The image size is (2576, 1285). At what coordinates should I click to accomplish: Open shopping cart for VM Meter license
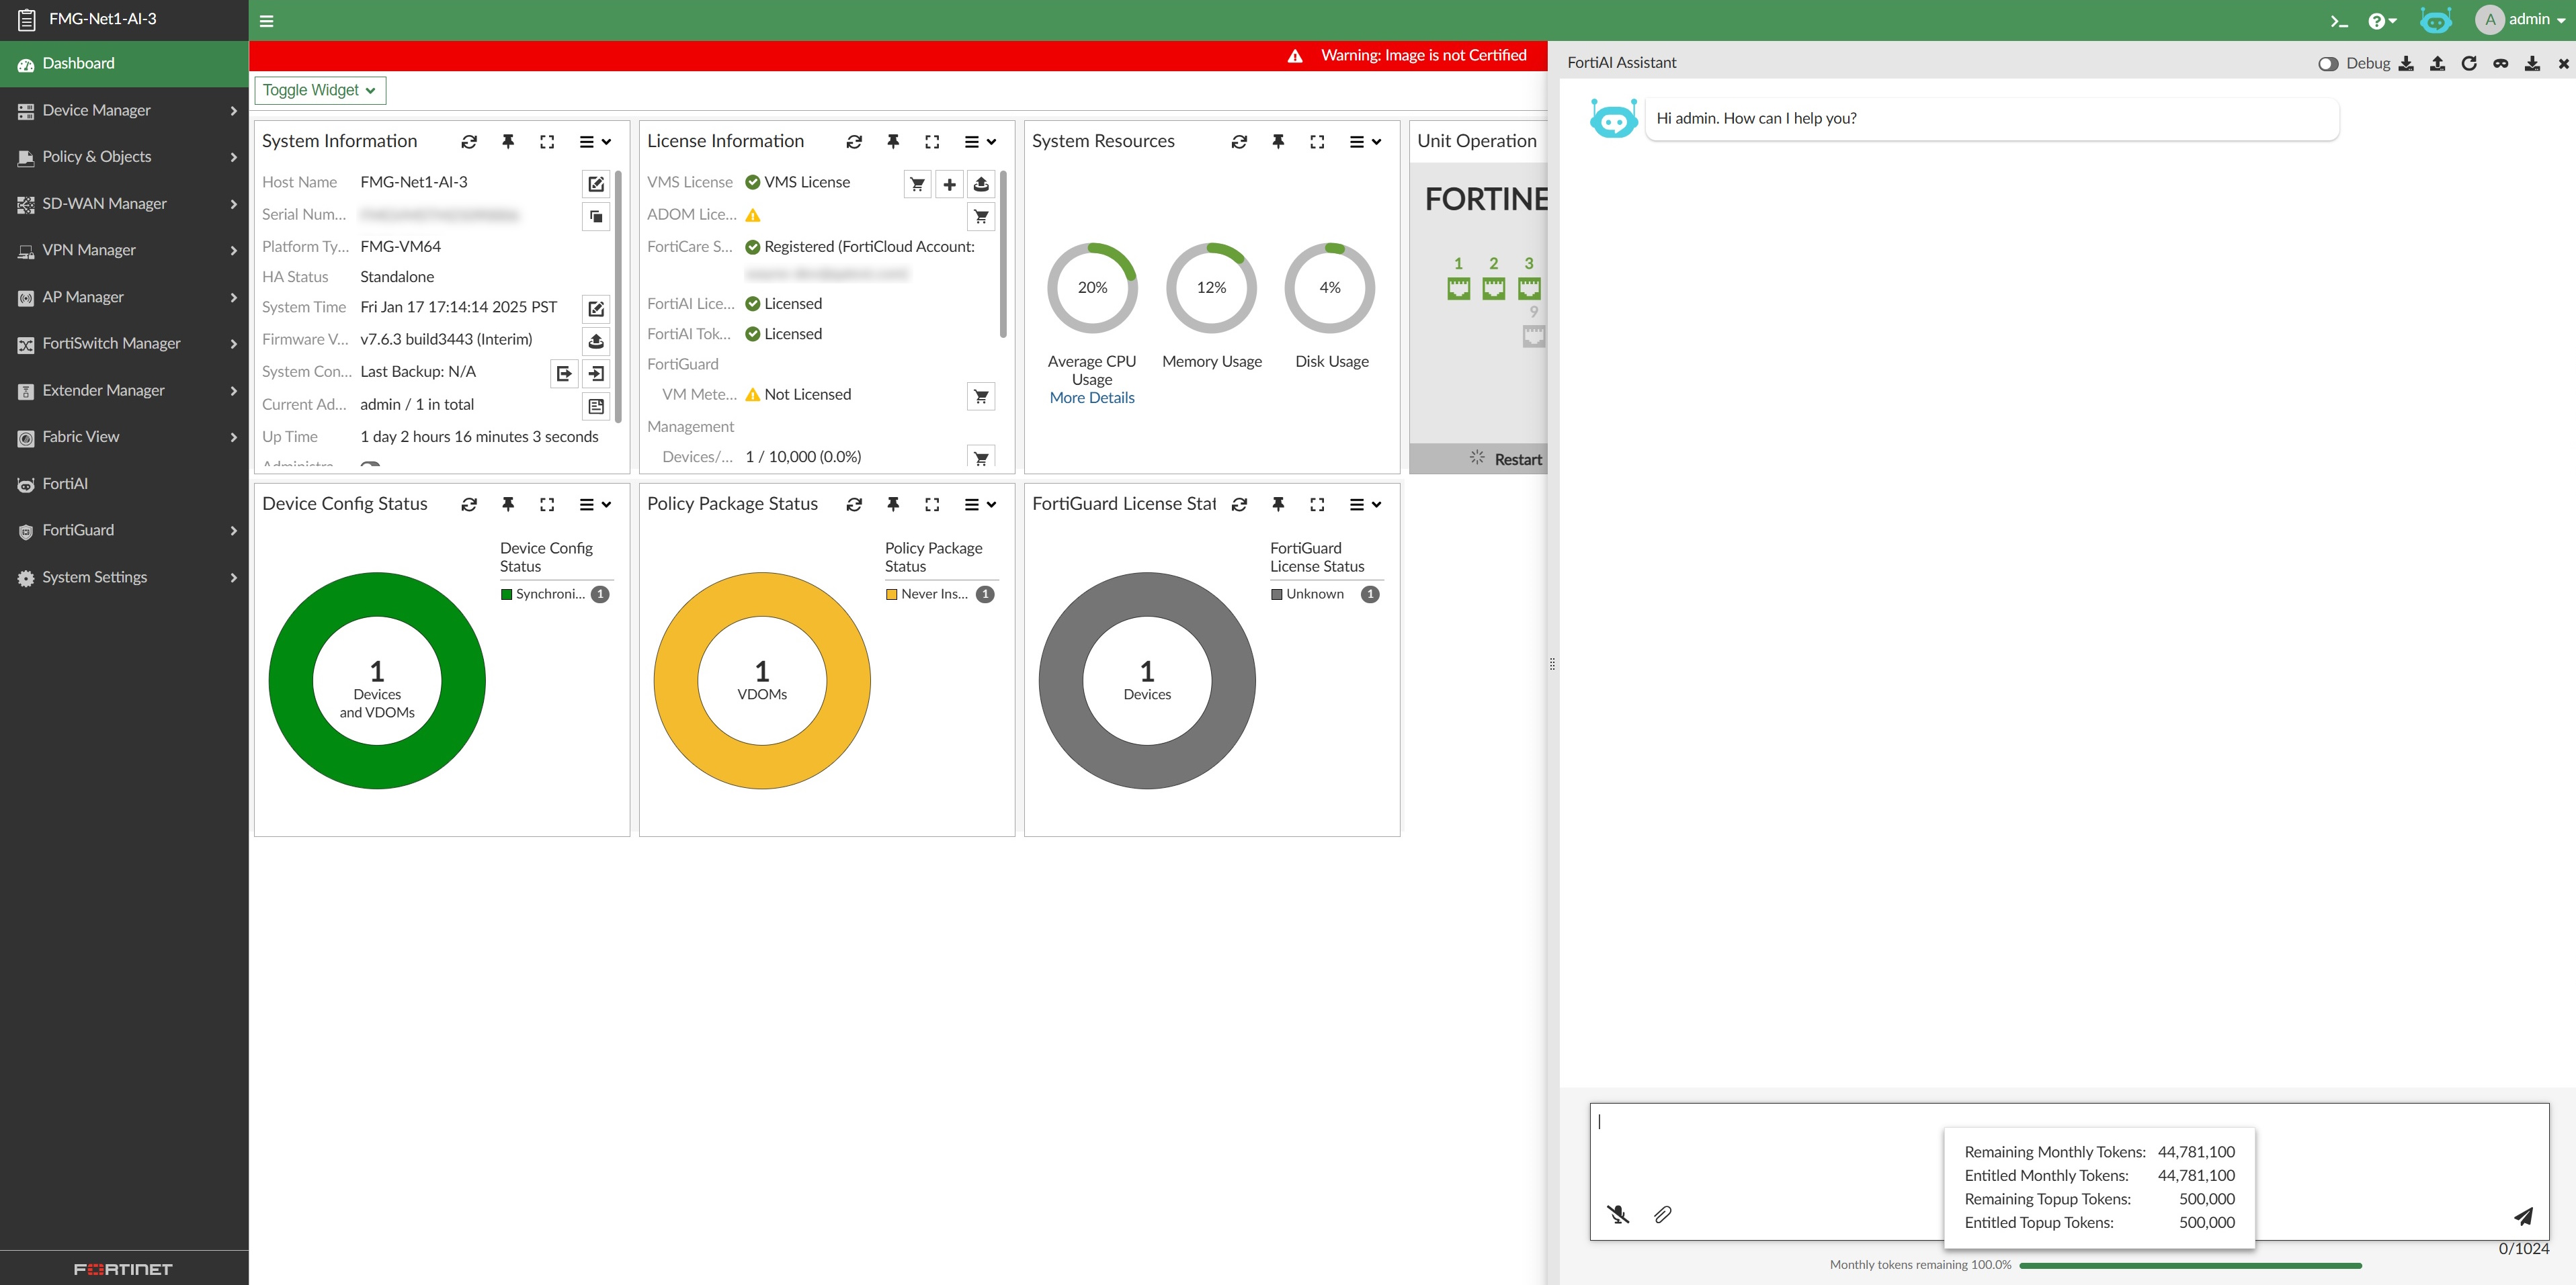coord(982,396)
